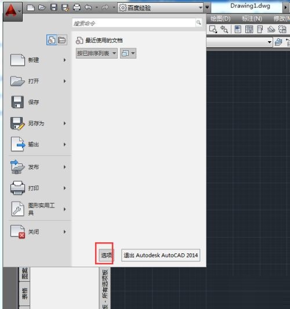Click the 选项 options button
This screenshot has width=290, height=309.
click(x=106, y=255)
